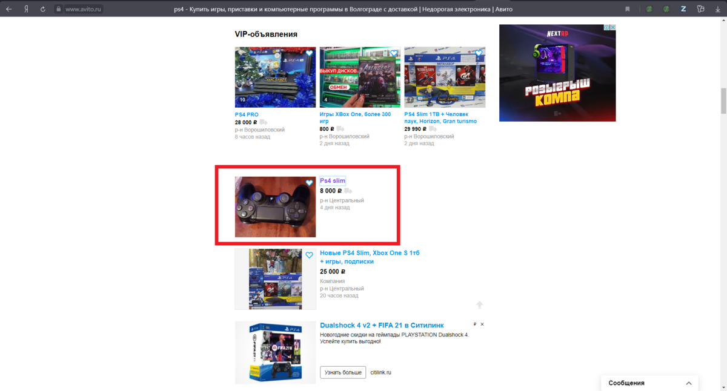Open PS4 PRO photo thumbnail
This screenshot has width=727, height=391.
pyautogui.click(x=275, y=77)
